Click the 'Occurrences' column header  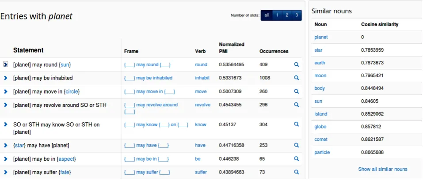[274, 51]
